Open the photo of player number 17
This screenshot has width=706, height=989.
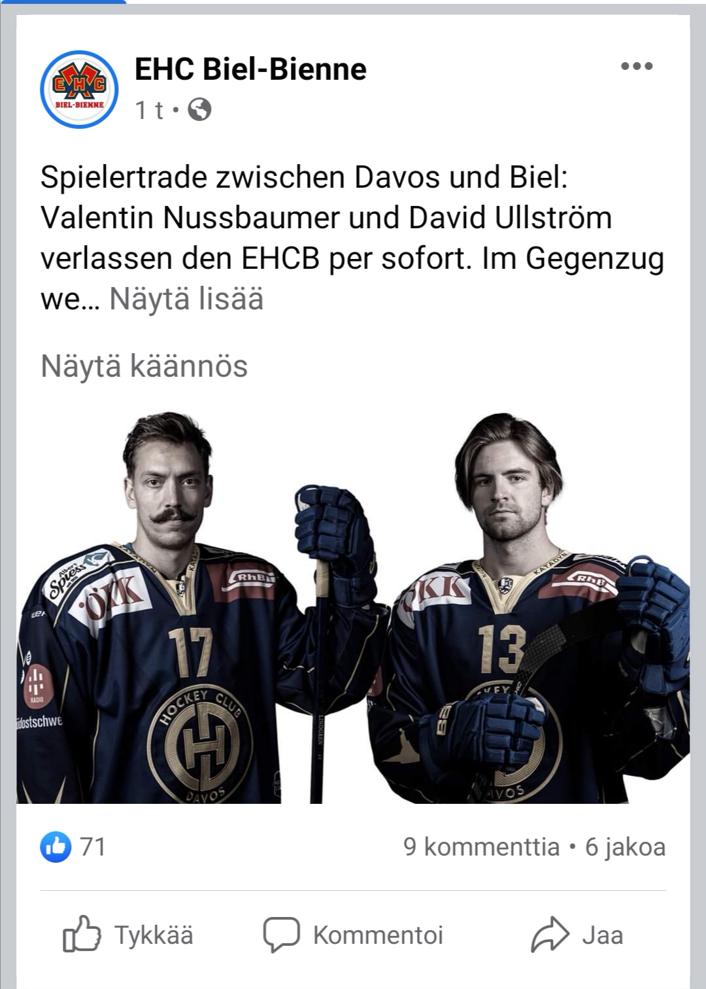pos(196,607)
